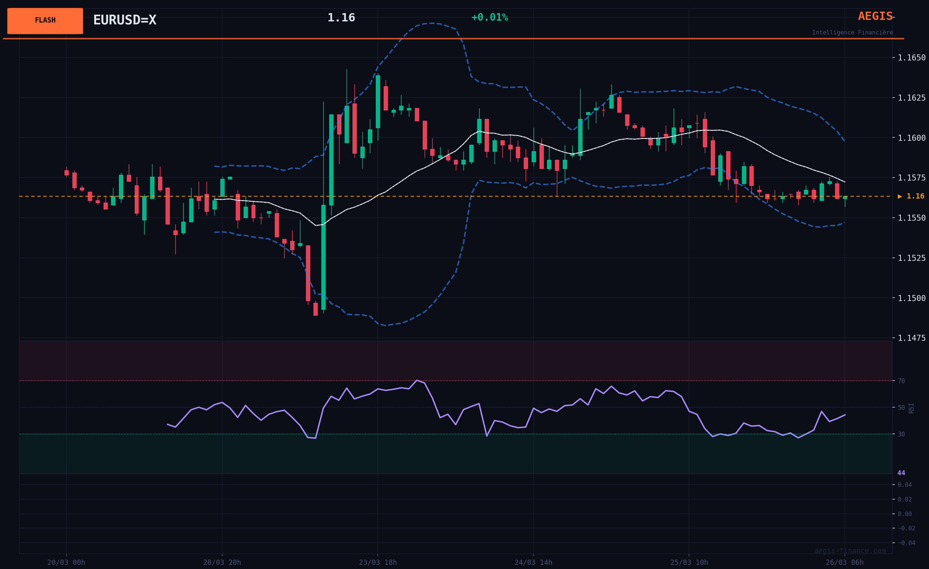Click the orange current price arrow marker
The height and width of the screenshot is (569, 929).
(900, 196)
